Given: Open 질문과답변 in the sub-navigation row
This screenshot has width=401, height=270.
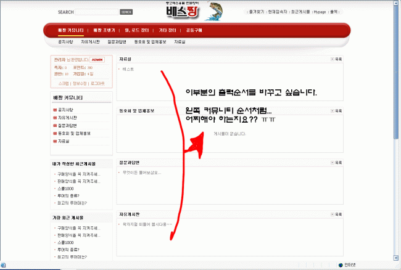Looking at the screenshot, I should pos(117,42).
